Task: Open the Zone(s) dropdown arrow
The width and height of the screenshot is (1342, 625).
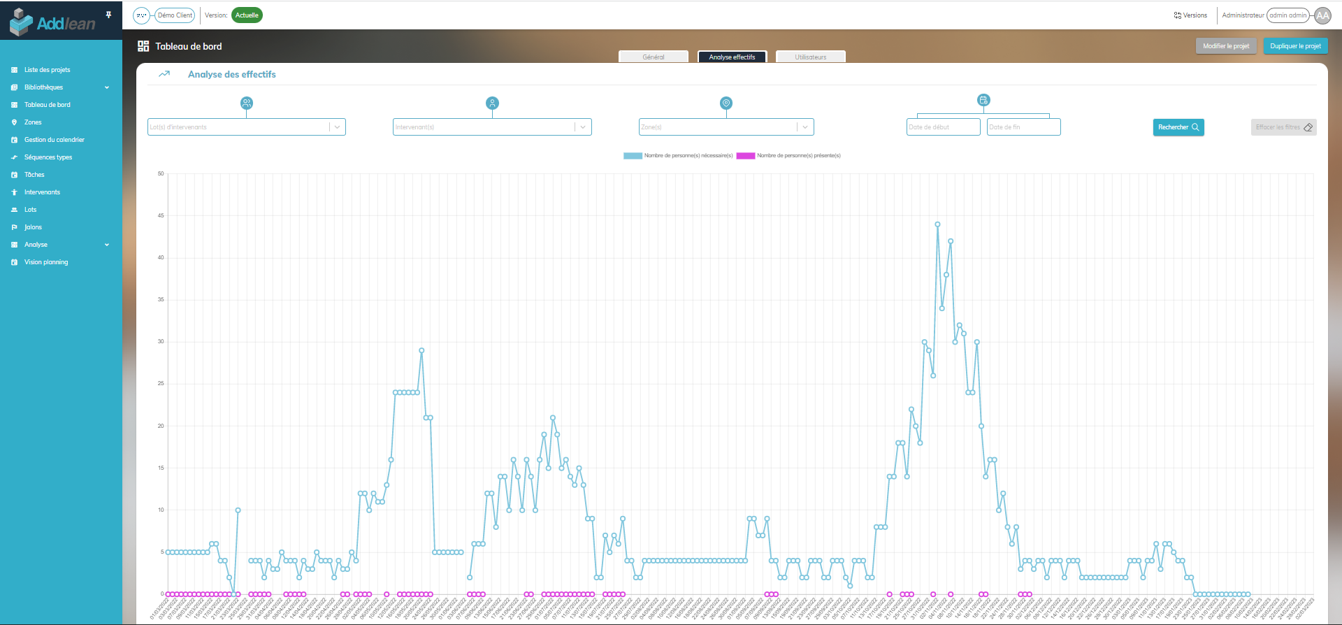Action: tap(805, 127)
